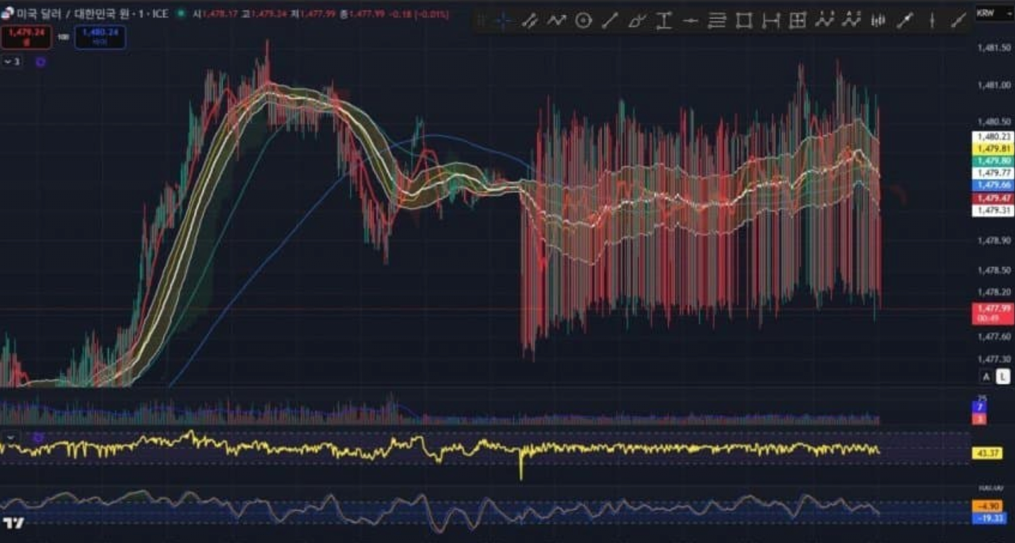This screenshot has height=543, width=1015.
Task: Select the crosshair cursor tool
Action: (503, 22)
